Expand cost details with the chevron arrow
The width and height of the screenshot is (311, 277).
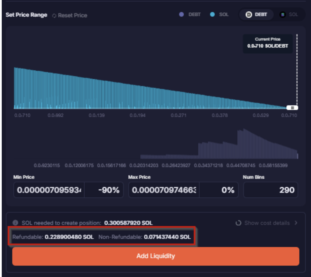pyautogui.click(x=296, y=223)
